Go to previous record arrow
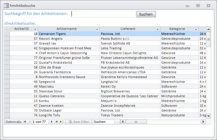 click(30, 122)
